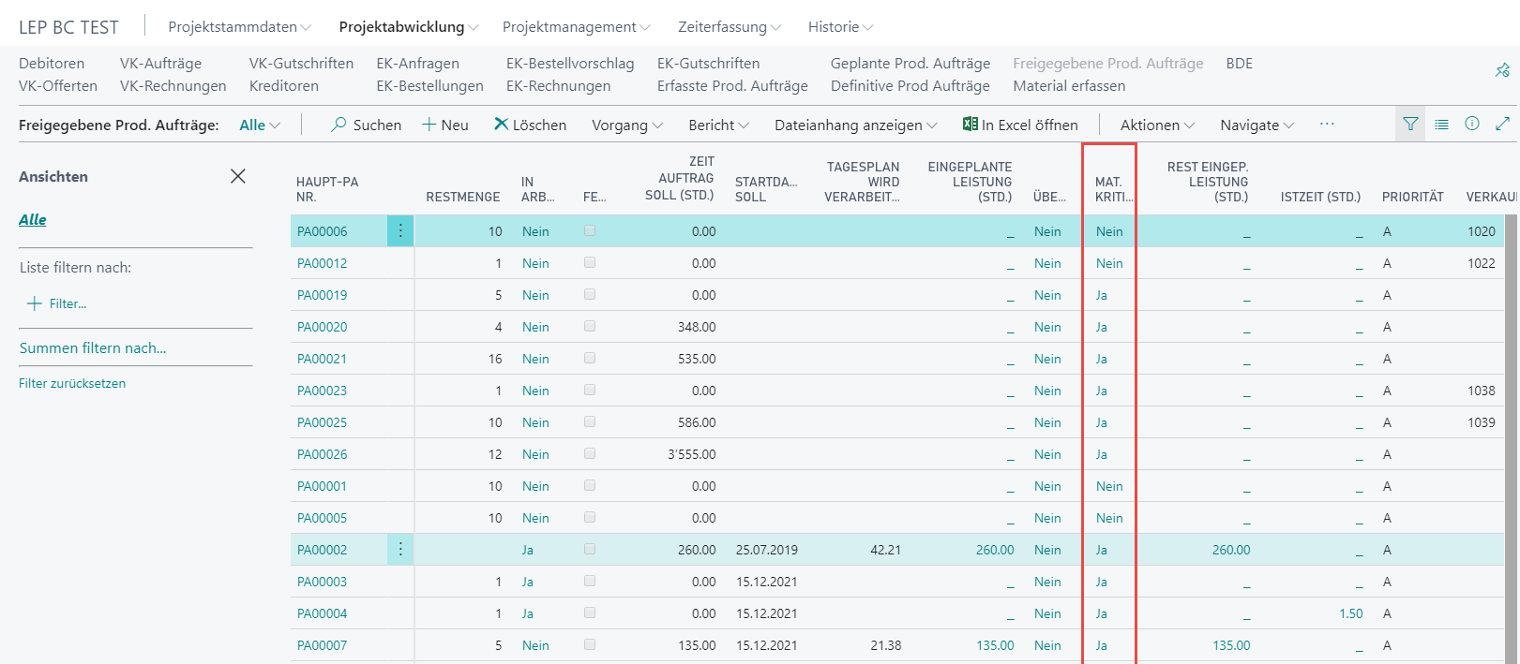The image size is (1520, 664).
Task: Click the Filter zurücksetzen link
Action: [72, 383]
